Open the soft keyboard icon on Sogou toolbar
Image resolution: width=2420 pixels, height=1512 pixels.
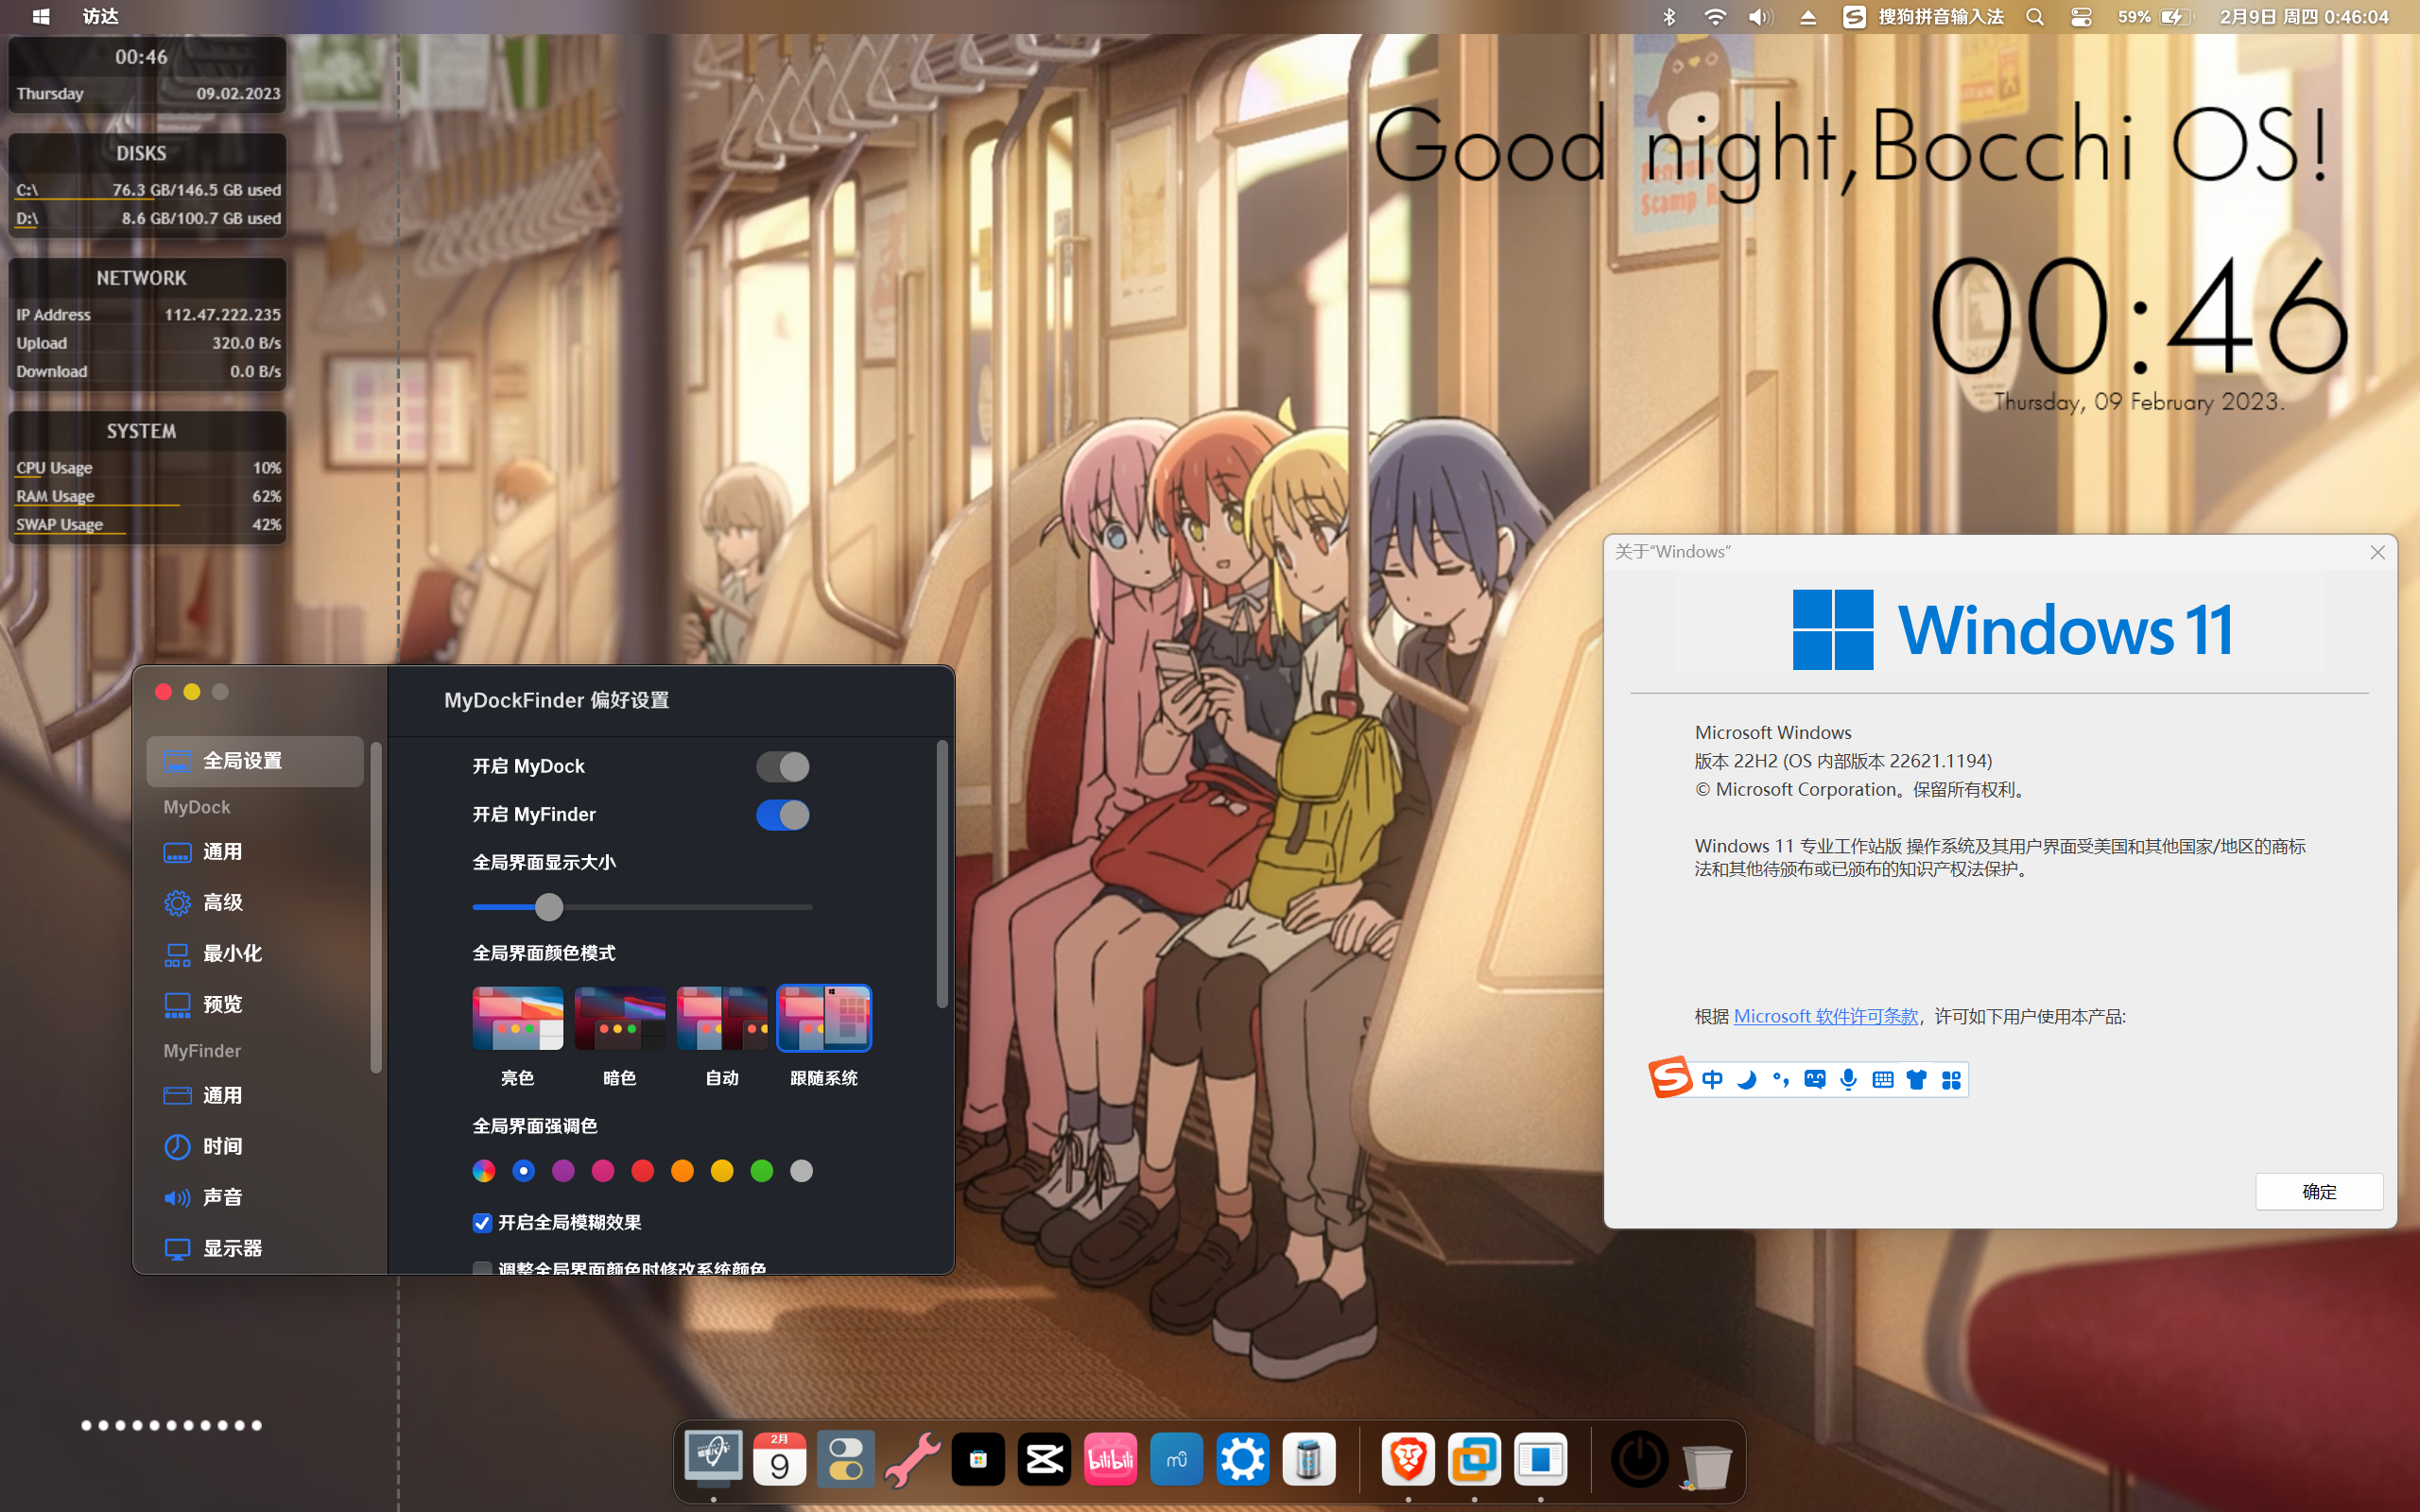pyautogui.click(x=1882, y=1080)
